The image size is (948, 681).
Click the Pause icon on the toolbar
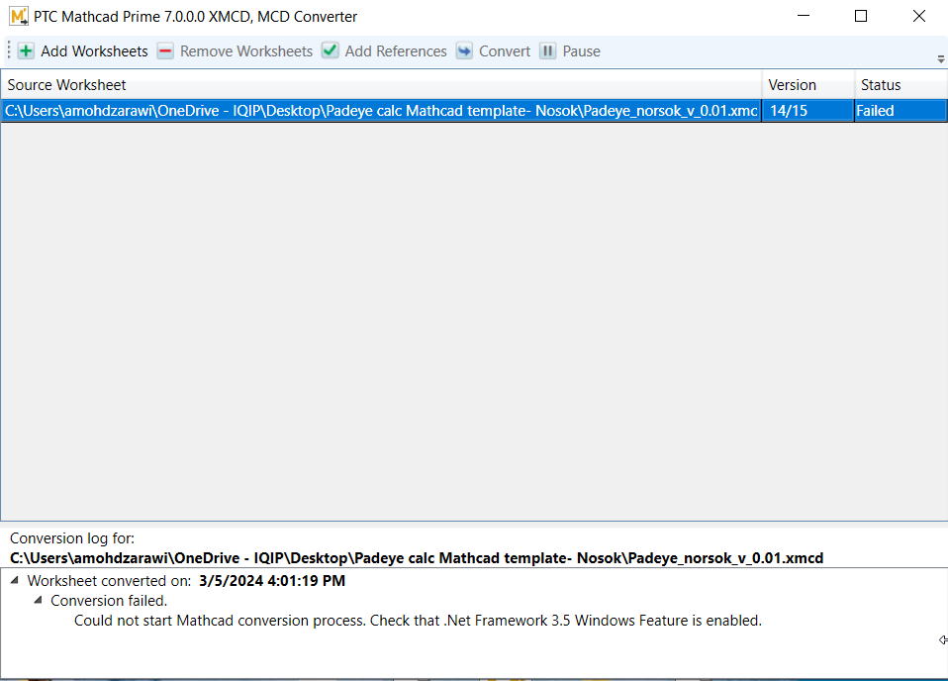(547, 50)
